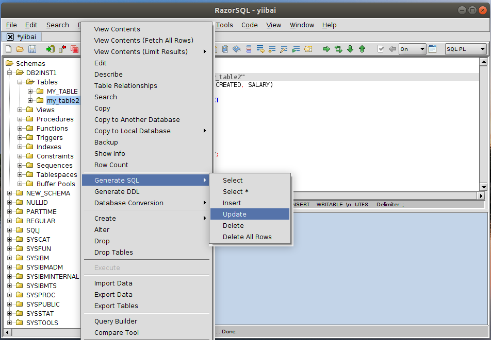The height and width of the screenshot is (340, 491).
Task: Open the Help menu
Action: tap(330, 25)
